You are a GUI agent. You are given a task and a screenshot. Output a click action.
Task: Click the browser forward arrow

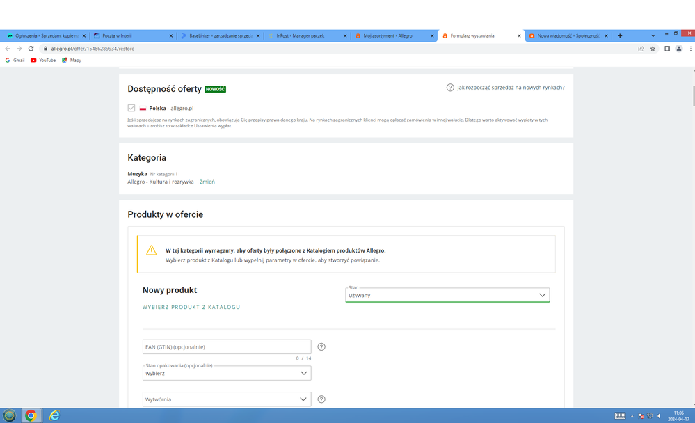(x=19, y=49)
